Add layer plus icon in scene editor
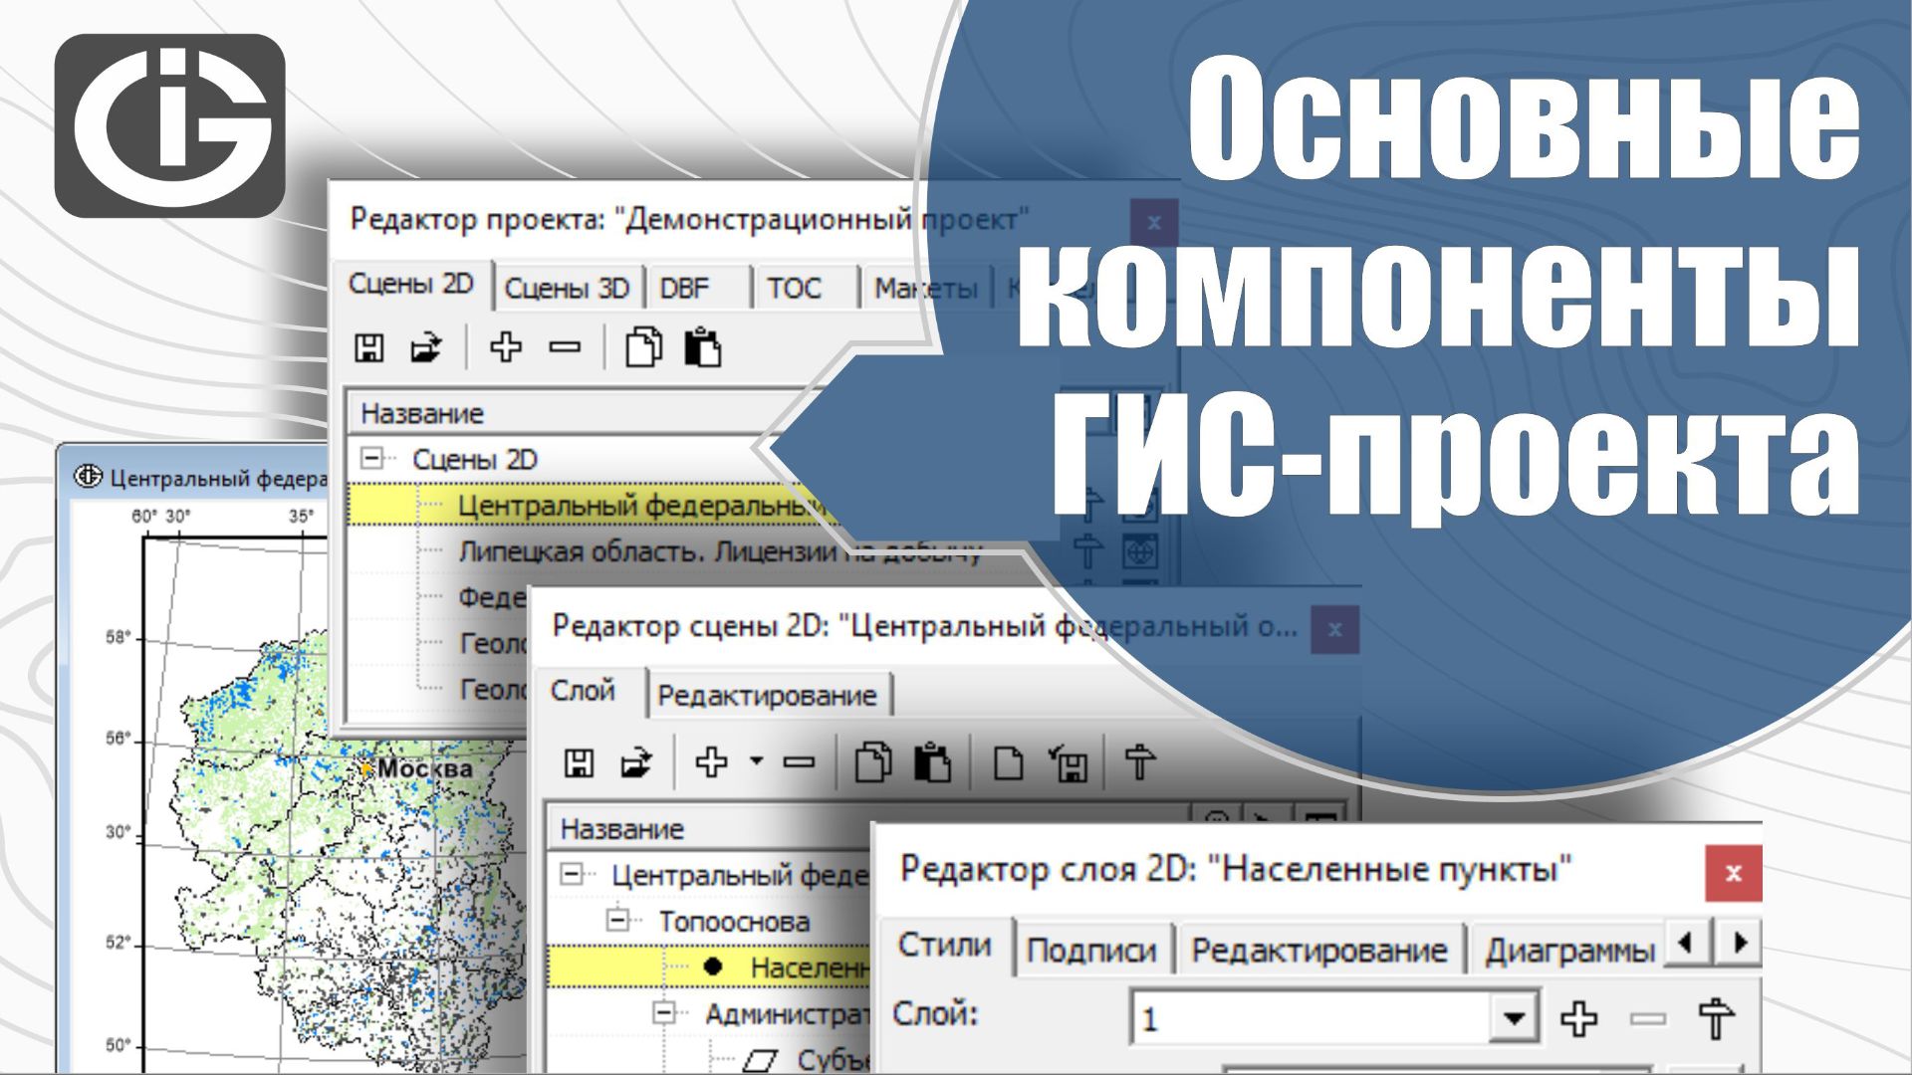 point(711,762)
